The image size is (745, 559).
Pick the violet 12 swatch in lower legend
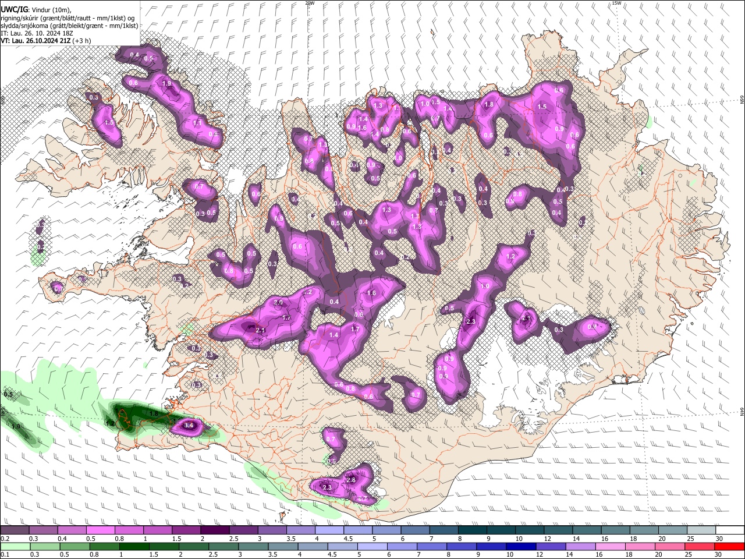click(551, 546)
